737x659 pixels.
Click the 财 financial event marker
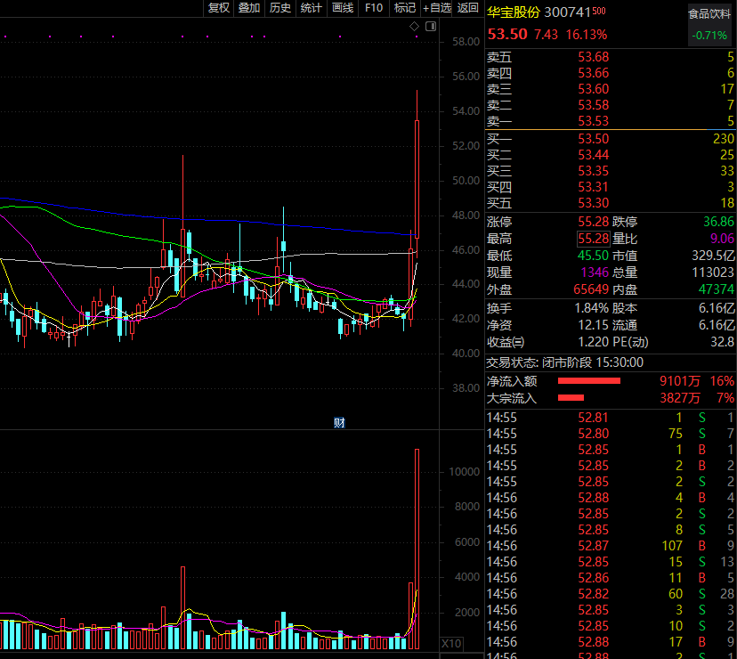tap(339, 422)
